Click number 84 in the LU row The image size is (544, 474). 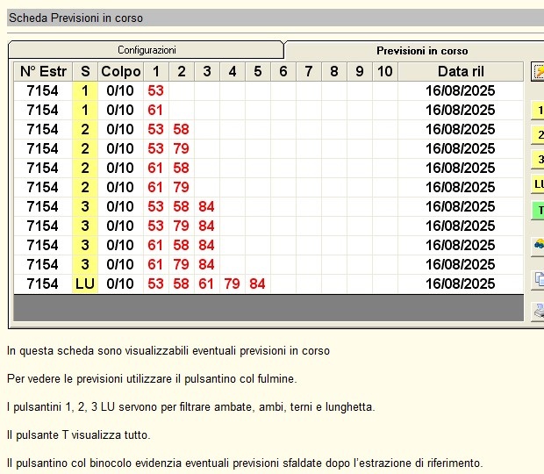(257, 284)
